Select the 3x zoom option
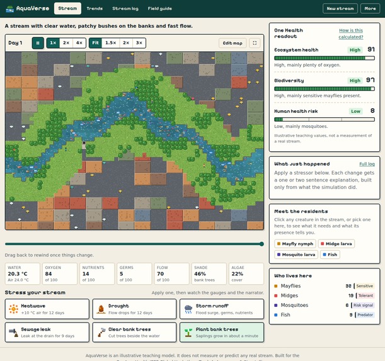385x361 pixels. (139, 43)
